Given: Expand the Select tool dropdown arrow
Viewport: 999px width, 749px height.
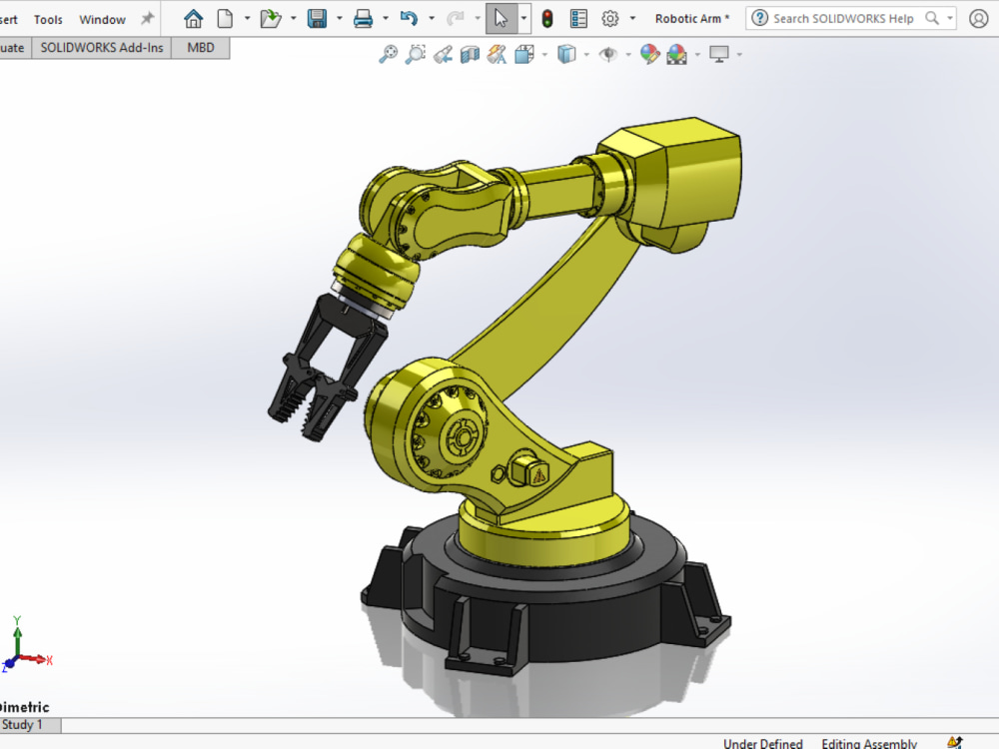Looking at the screenshot, I should [523, 18].
